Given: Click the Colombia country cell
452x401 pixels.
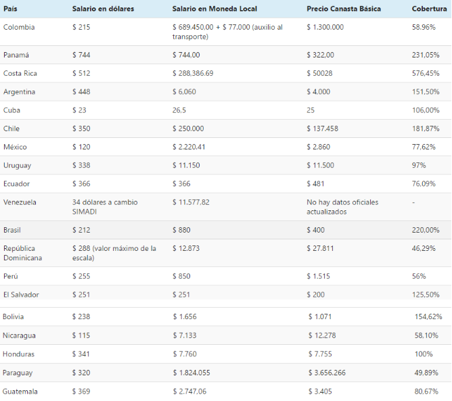Looking at the screenshot, I should pos(19,27).
